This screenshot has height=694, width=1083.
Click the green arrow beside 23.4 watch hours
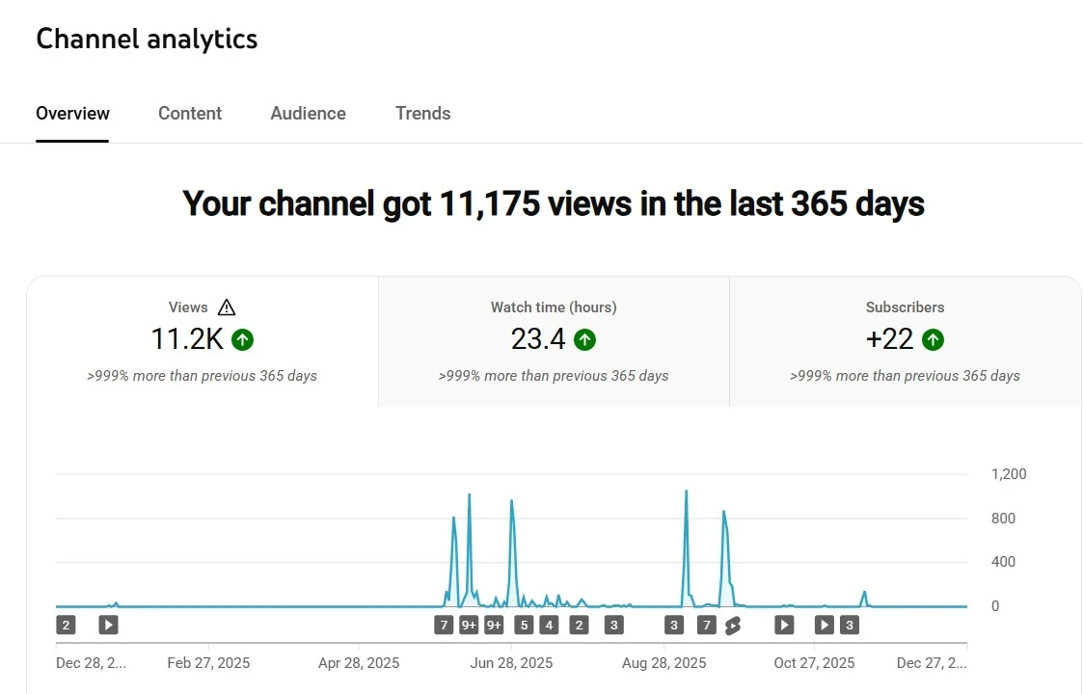coord(586,339)
